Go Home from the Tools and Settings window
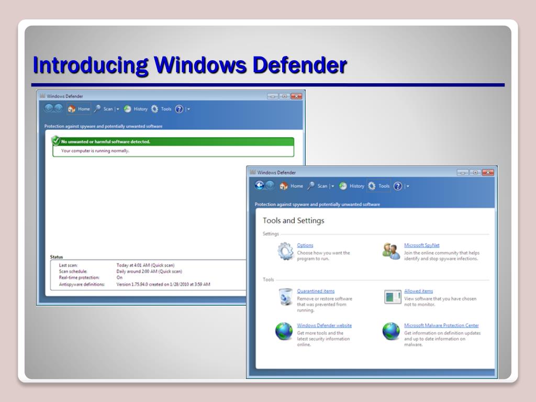The width and height of the screenshot is (536, 402). click(x=291, y=186)
